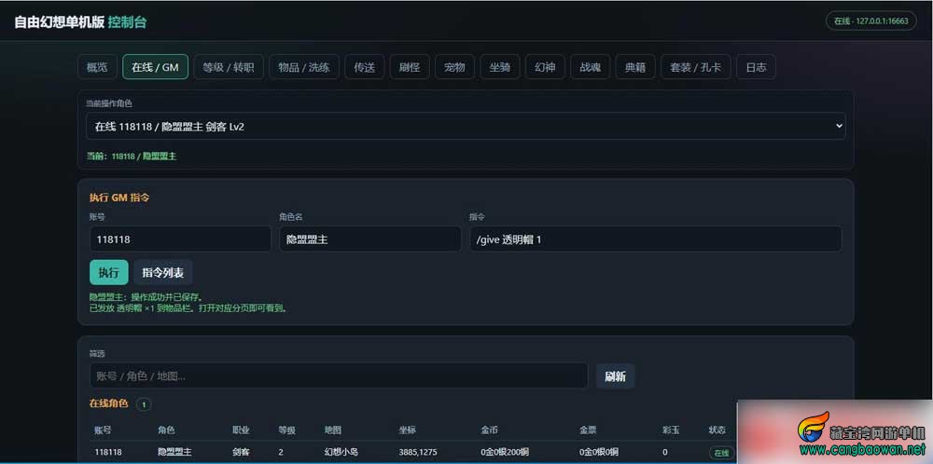Open the 概览 tab
933x464 pixels.
pos(97,67)
